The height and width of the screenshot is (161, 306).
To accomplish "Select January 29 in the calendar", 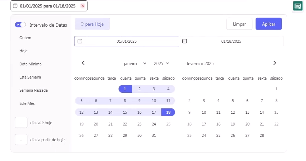I will tap(125, 135).
